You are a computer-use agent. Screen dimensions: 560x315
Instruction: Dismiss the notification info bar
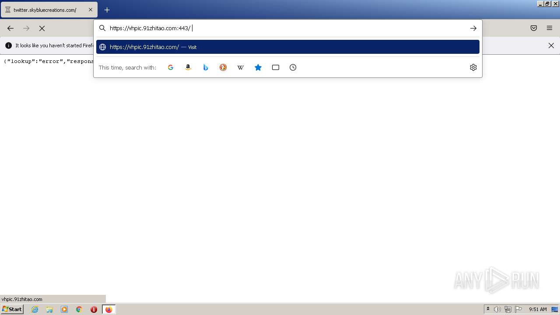pos(551,45)
